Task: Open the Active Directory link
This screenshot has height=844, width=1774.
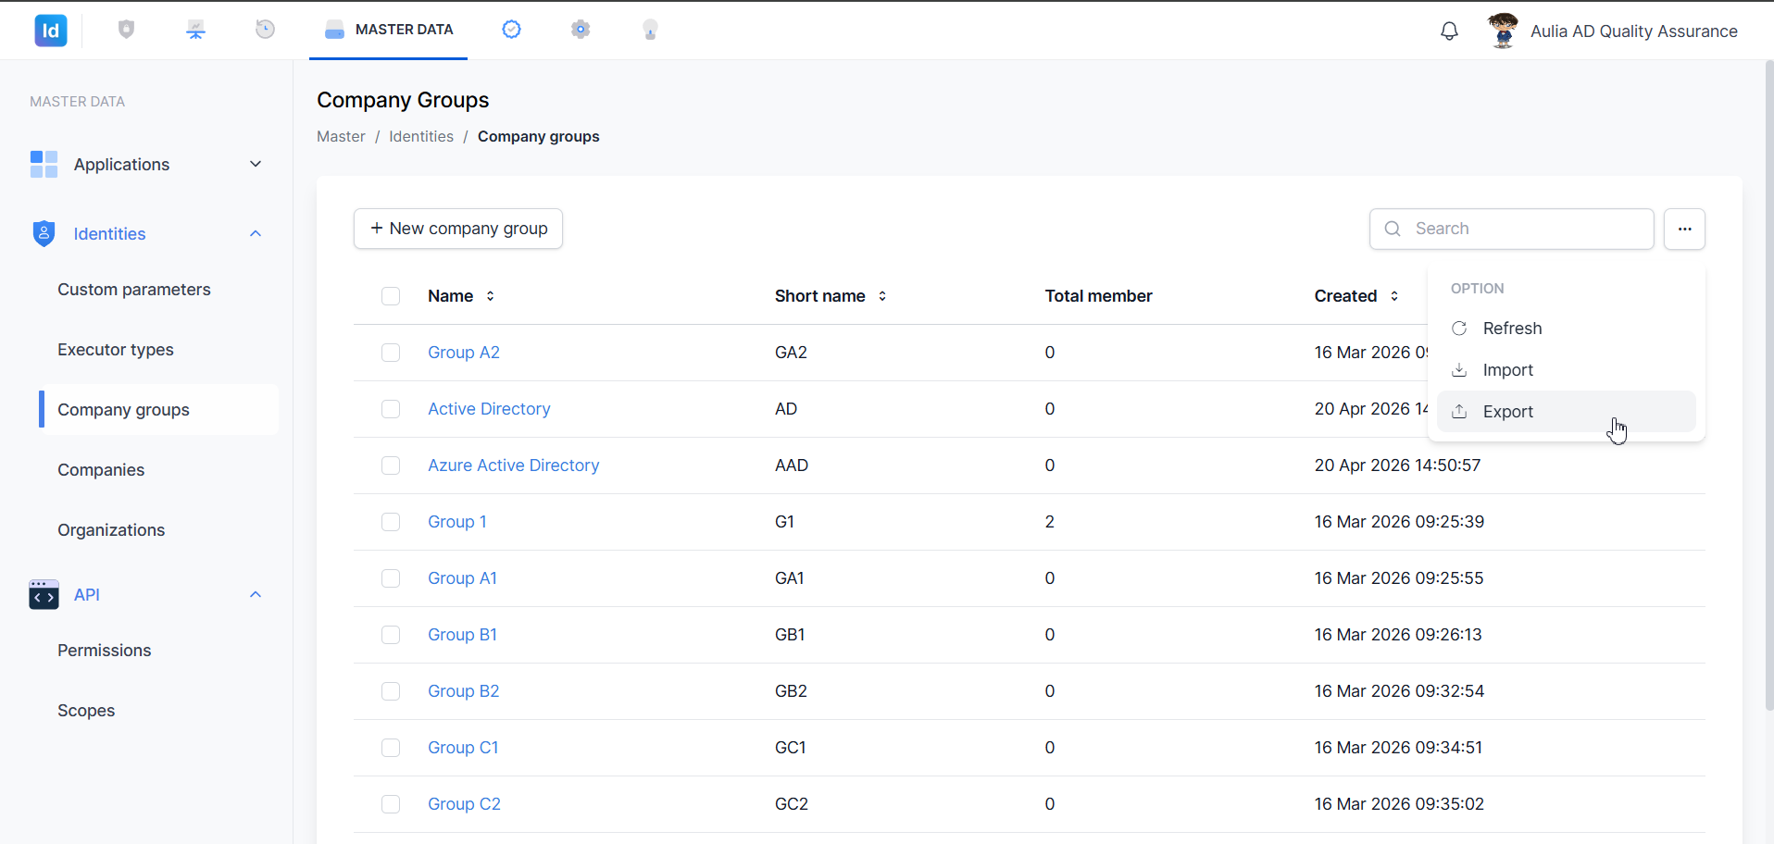Action: coord(489,409)
